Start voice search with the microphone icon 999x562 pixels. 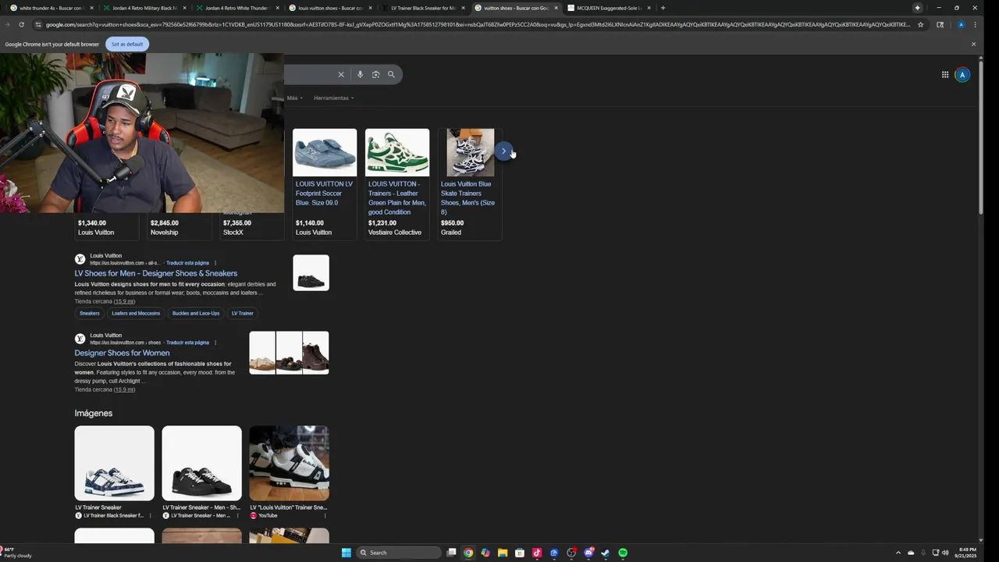360,74
